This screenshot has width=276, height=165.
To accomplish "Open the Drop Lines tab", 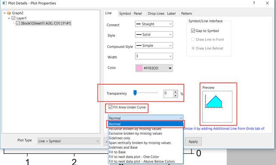I will click(x=156, y=13).
